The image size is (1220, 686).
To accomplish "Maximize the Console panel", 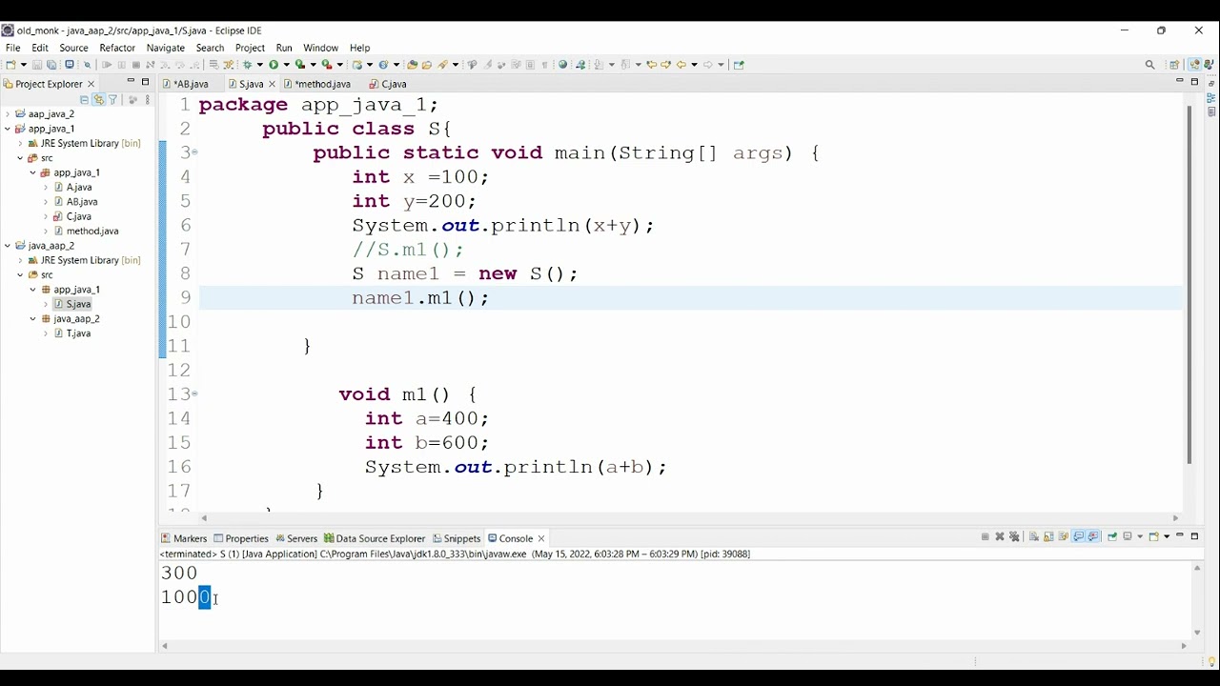I will pos(1194,536).
